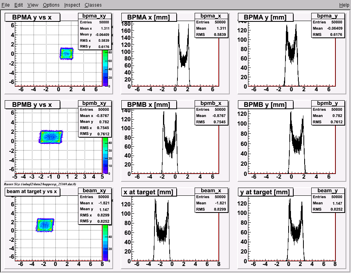
Task: Click 'Entries 50000' in bpmb_x stats
Action: (x=211, y=110)
